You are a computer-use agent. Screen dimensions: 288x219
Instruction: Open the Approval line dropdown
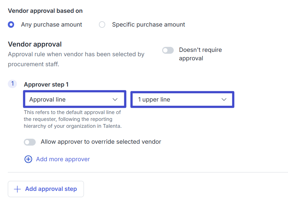75,99
